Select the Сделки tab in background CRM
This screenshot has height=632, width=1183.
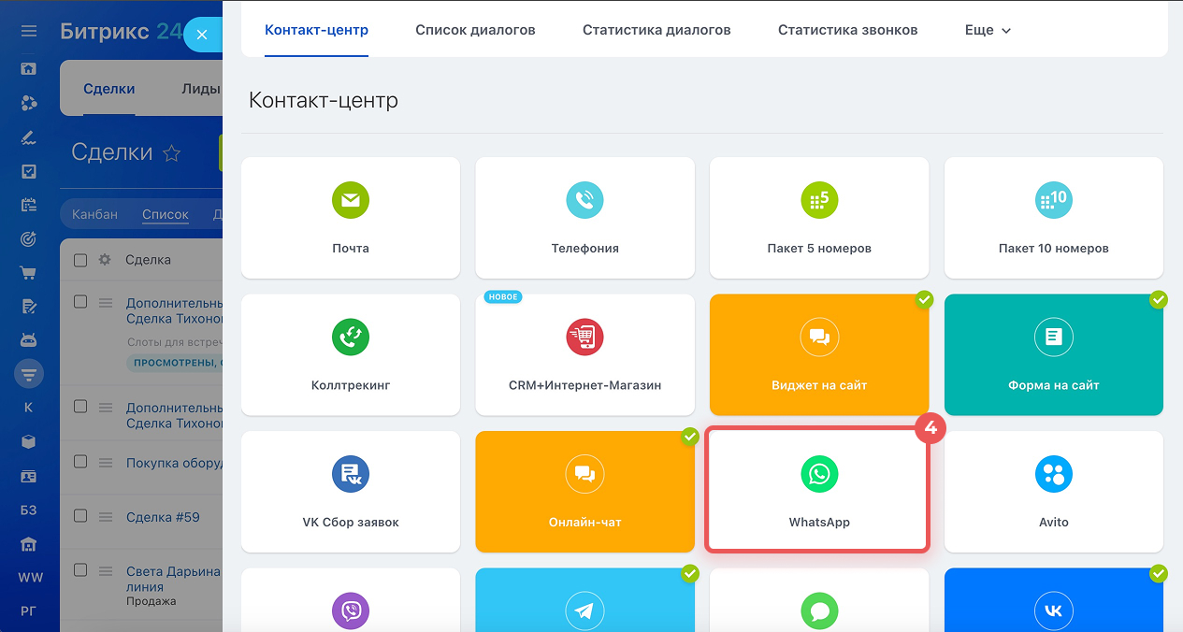109,89
